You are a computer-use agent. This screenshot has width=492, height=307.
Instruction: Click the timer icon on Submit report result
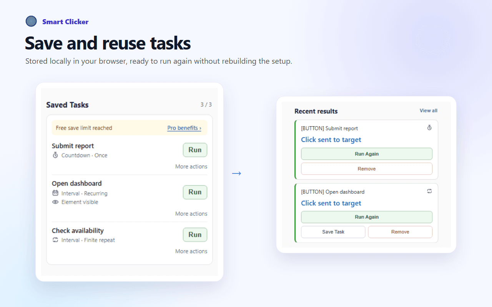429,128
